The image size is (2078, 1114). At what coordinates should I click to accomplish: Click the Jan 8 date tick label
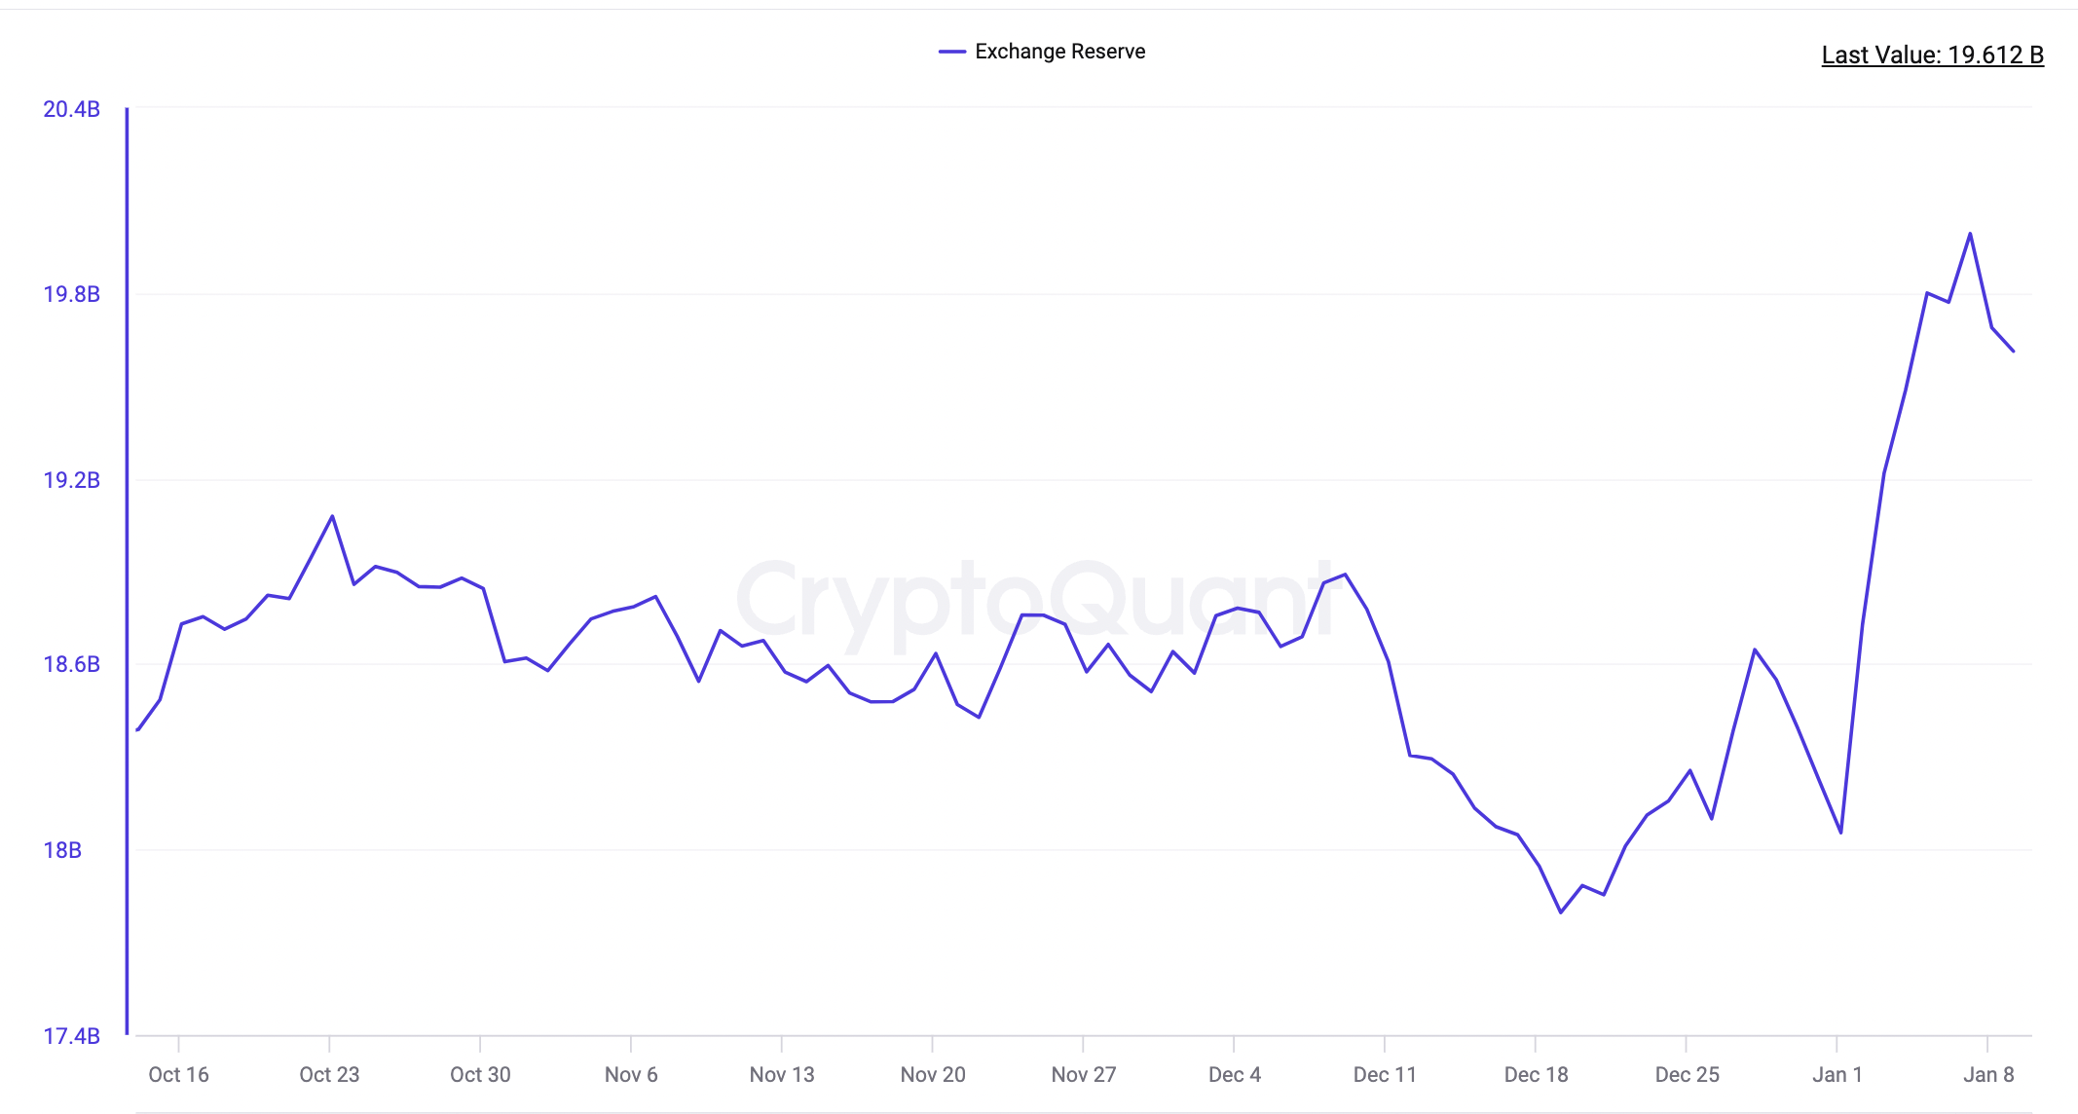pyautogui.click(x=1988, y=1074)
